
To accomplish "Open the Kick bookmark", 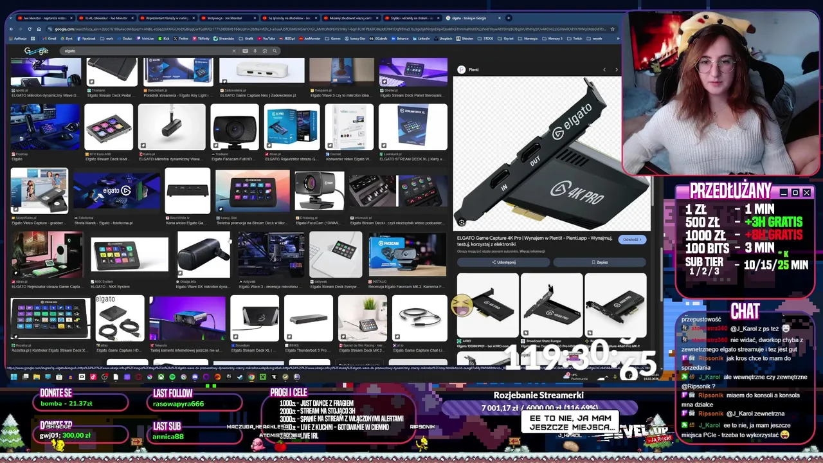I will (163, 39).
